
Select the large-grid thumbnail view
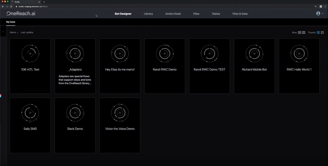tap(322, 33)
